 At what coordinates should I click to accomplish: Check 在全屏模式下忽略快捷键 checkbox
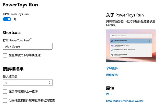(5, 55)
